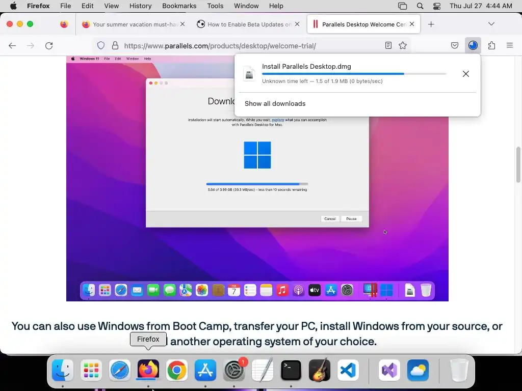Screen dimensions: 522x391
Task: Open the App Store from the Dock
Action: click(x=205, y=370)
